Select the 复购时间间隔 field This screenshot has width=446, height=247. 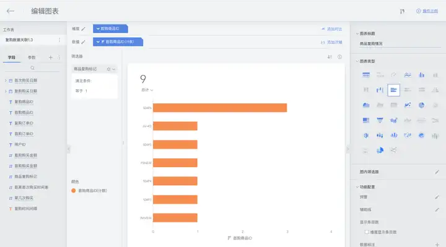tap(26, 209)
